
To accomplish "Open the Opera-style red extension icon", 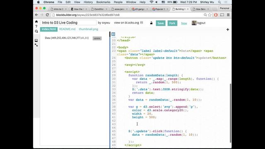I will 216,15.
